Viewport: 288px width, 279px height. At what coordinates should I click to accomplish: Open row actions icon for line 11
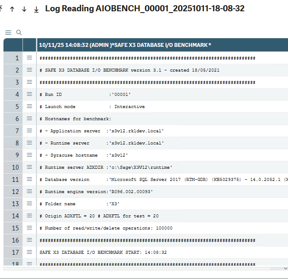click(29, 179)
